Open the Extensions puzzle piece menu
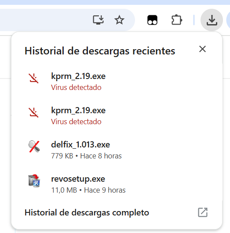Screen dimensions: 230x233 176,20
